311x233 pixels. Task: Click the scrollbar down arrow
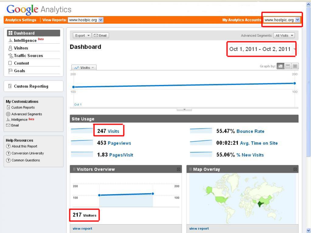point(309,231)
